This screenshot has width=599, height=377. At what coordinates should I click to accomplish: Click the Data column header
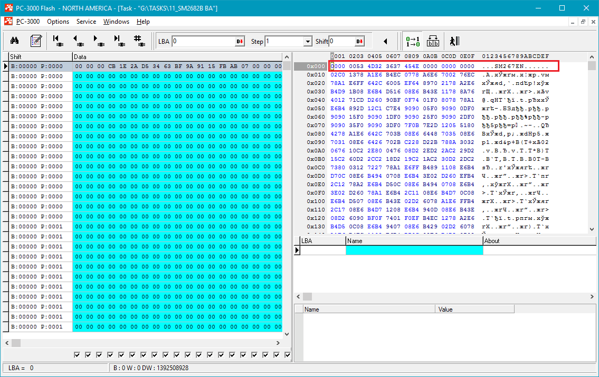178,57
